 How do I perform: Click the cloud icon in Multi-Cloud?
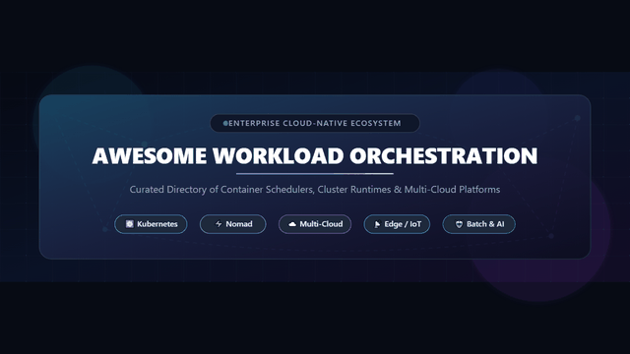point(292,224)
